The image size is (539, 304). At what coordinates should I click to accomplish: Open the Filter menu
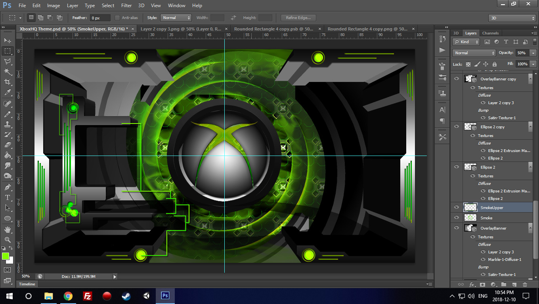[126, 6]
